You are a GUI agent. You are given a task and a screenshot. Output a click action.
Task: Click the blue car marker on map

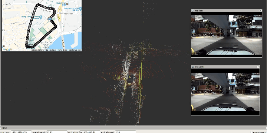pos(50,19)
